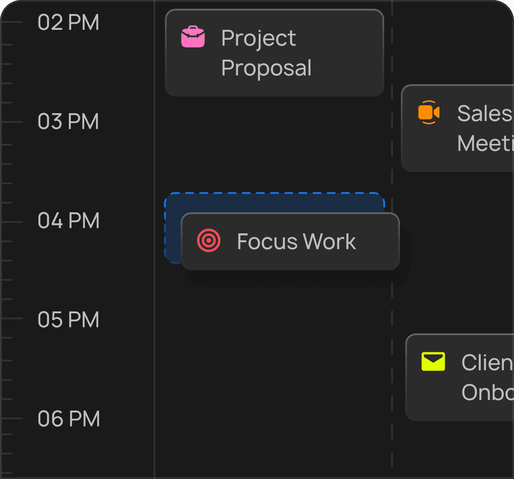Click the 05 PM time label
This screenshot has height=479, width=514.
click(68, 320)
